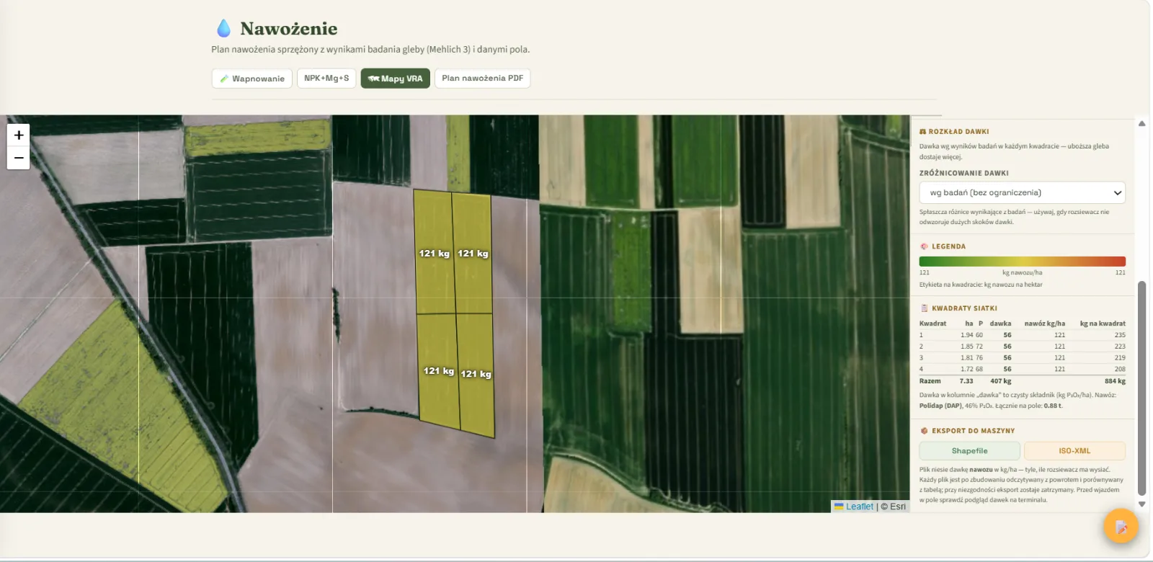Open the floating orange note button
The height and width of the screenshot is (562, 1153).
(x=1121, y=527)
